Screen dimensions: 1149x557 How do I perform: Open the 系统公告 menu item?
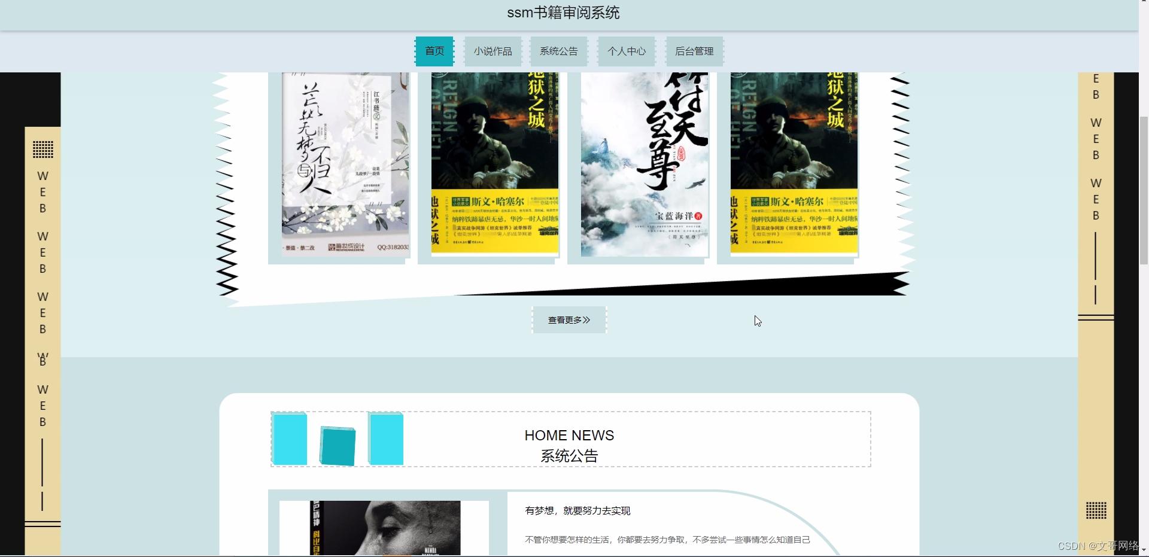(x=558, y=51)
